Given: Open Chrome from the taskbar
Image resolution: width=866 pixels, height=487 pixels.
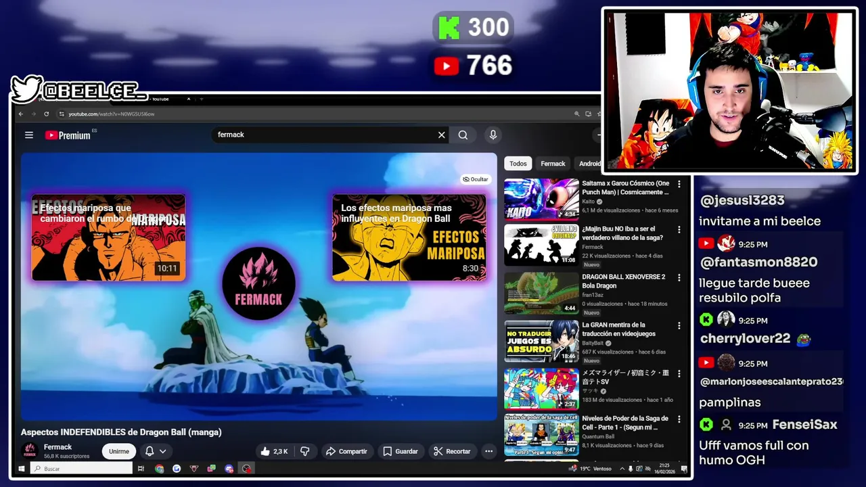Looking at the screenshot, I should click(159, 468).
